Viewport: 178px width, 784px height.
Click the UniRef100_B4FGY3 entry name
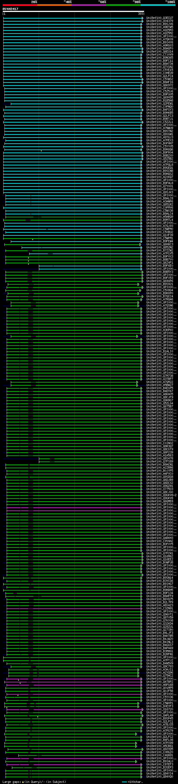159,110
